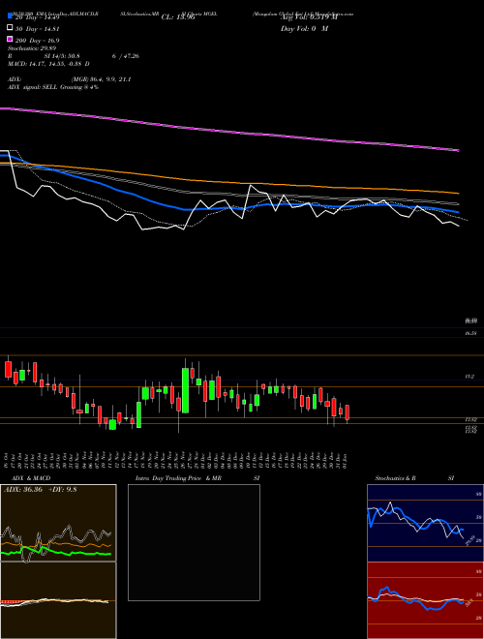The height and width of the screenshot is (639, 484).
Task: Click the 'ADX & MACD' panel title
Action: [31, 478]
